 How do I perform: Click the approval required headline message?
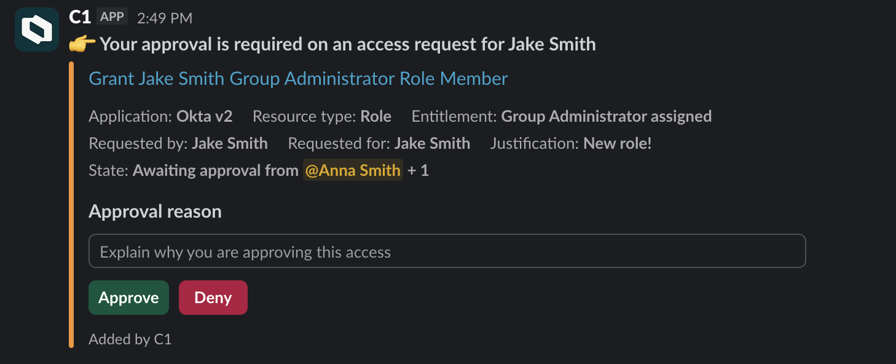tap(347, 44)
